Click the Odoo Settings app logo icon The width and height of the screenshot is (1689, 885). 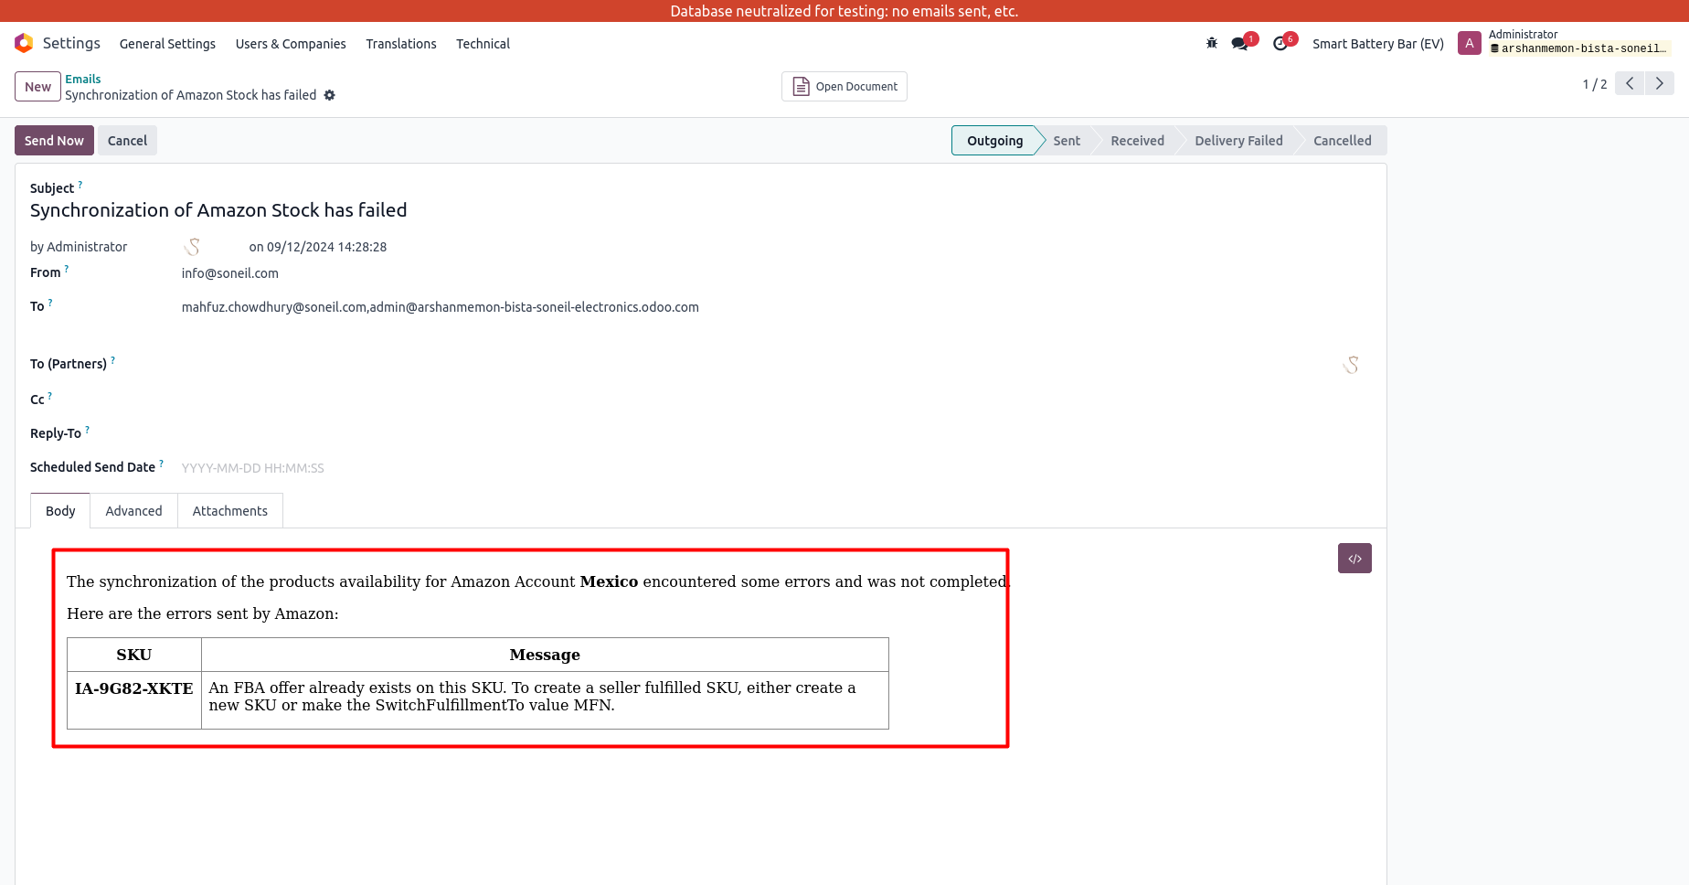coord(24,43)
